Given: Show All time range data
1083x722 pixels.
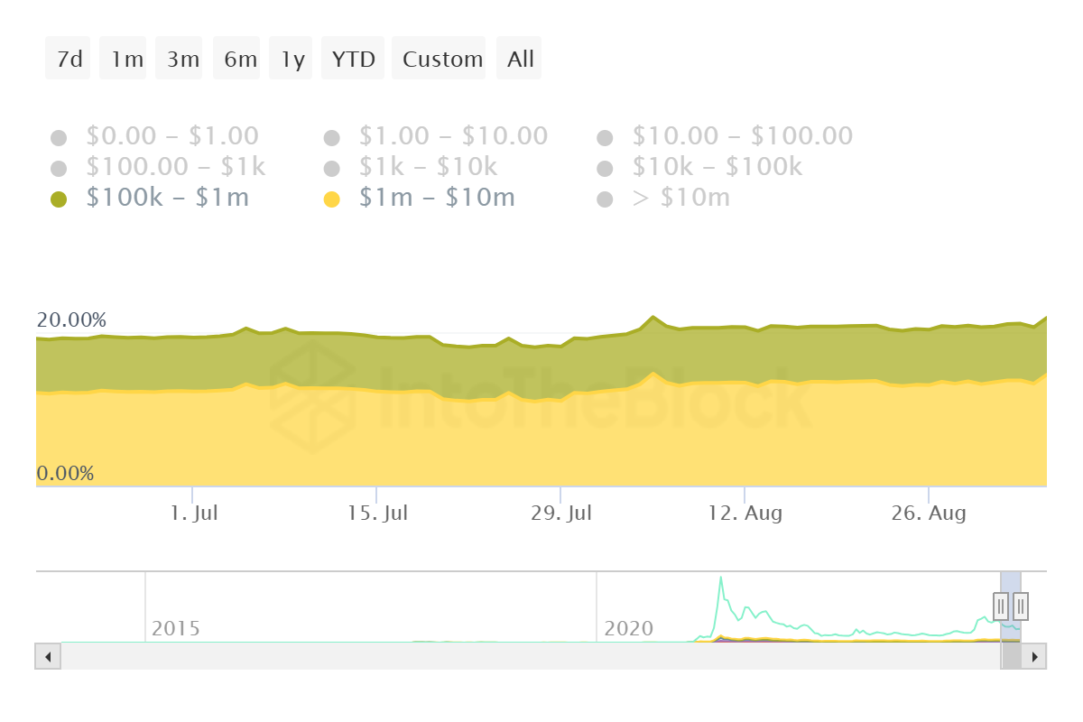Looking at the screenshot, I should click(519, 59).
